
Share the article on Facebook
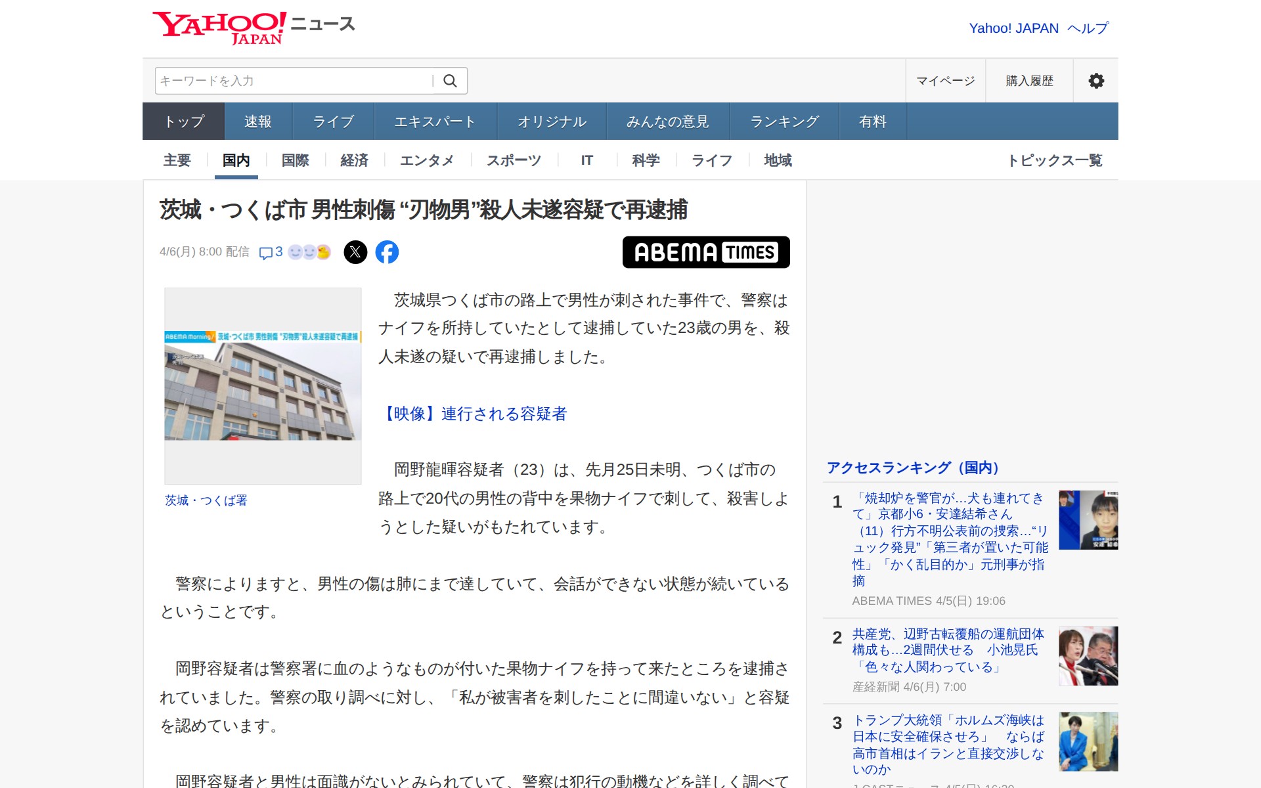(387, 252)
